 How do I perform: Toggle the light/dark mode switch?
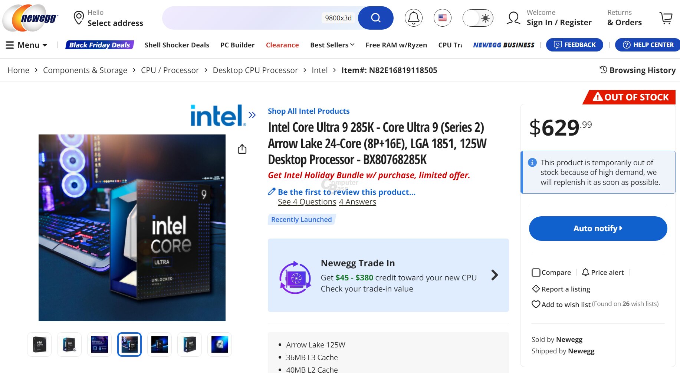click(x=478, y=17)
